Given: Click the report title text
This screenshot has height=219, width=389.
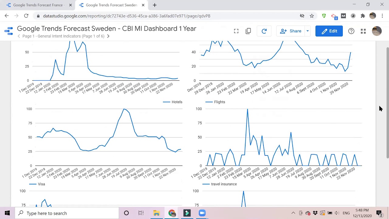Looking at the screenshot, I should coord(107,29).
